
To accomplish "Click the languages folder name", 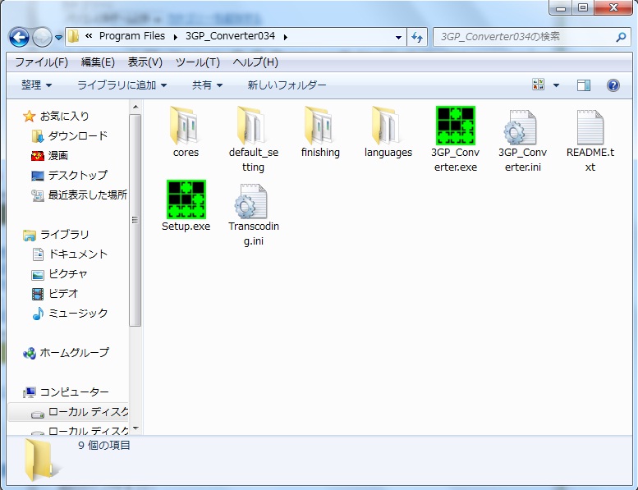I will 388,153.
